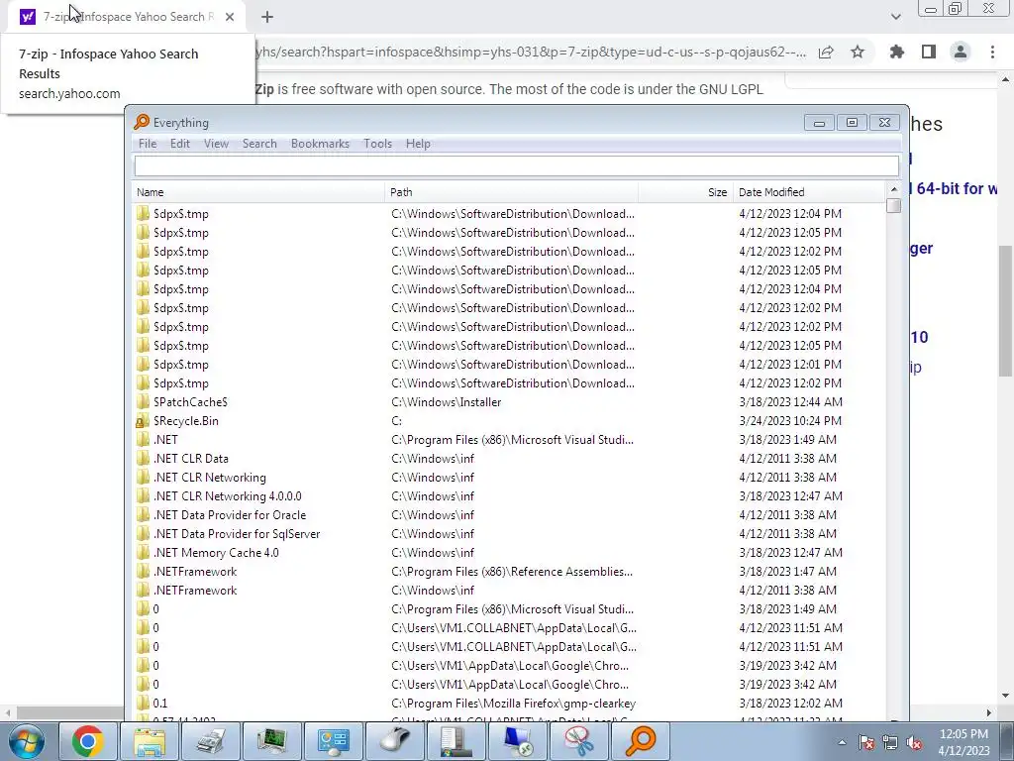Open the Edit menu in Everything

pos(180,144)
